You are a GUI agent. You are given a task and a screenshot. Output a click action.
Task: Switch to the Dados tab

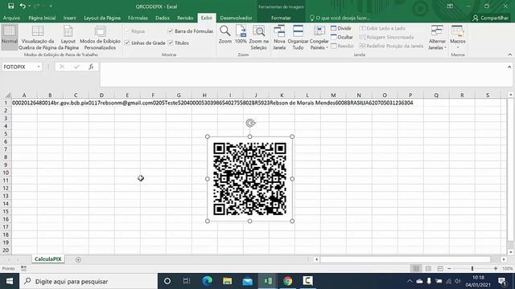[163, 18]
